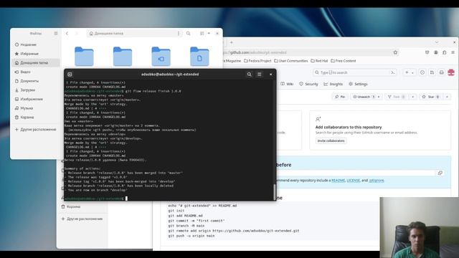Open the path bar three-dot menu in Files
Image resolution: width=459 pixels, height=258 pixels.
click(179, 34)
